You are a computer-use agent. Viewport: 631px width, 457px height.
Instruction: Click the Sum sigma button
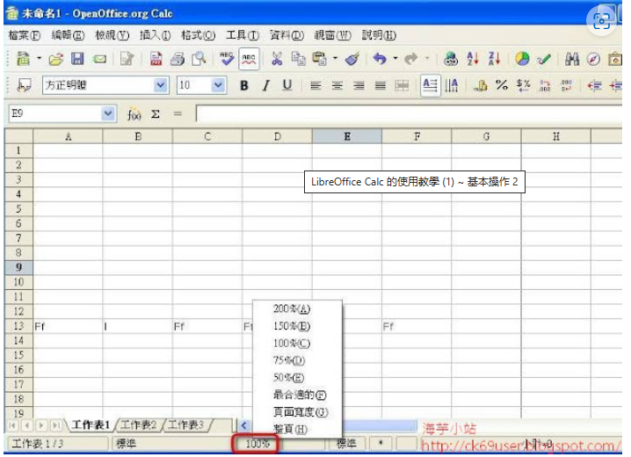point(156,114)
